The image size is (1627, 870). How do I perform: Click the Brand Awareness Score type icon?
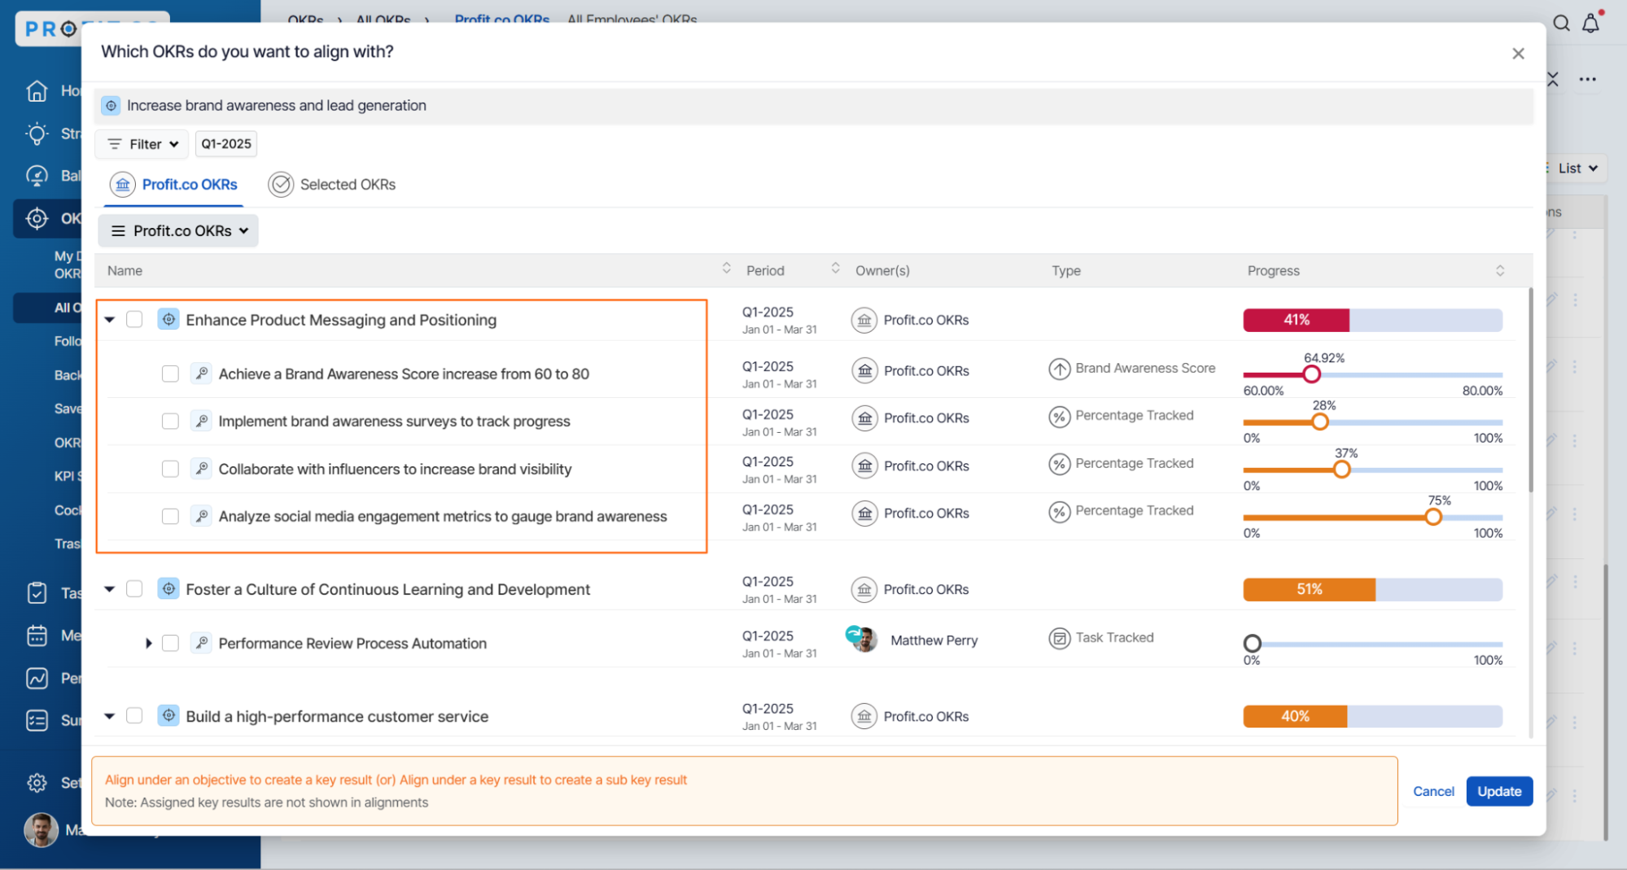[1058, 369]
